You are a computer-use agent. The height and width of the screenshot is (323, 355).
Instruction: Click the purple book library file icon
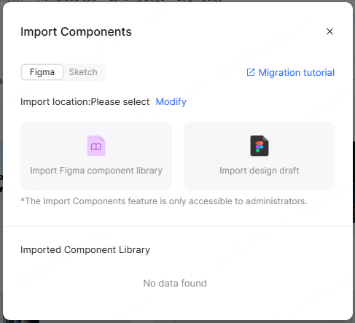pos(96,146)
